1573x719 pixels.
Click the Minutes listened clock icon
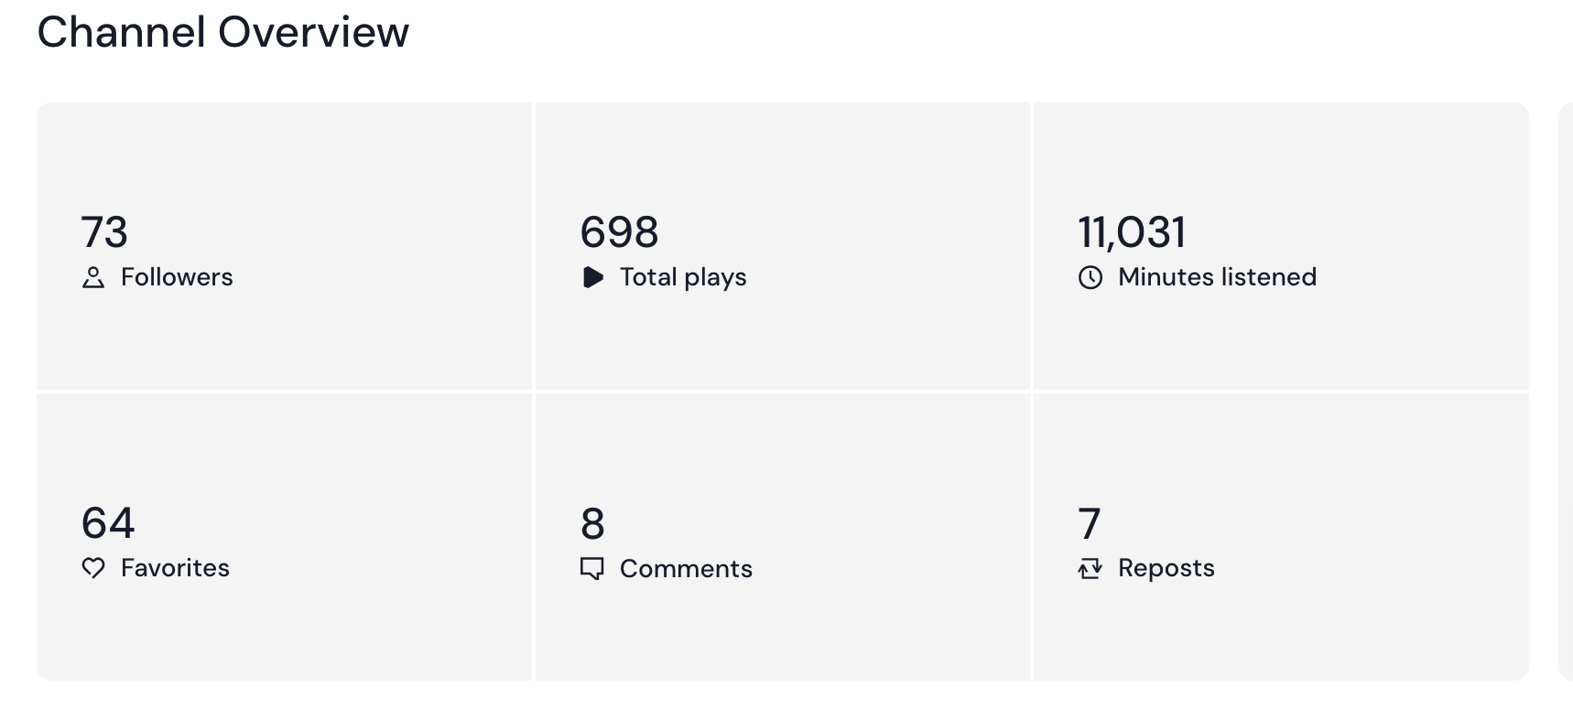(1090, 277)
